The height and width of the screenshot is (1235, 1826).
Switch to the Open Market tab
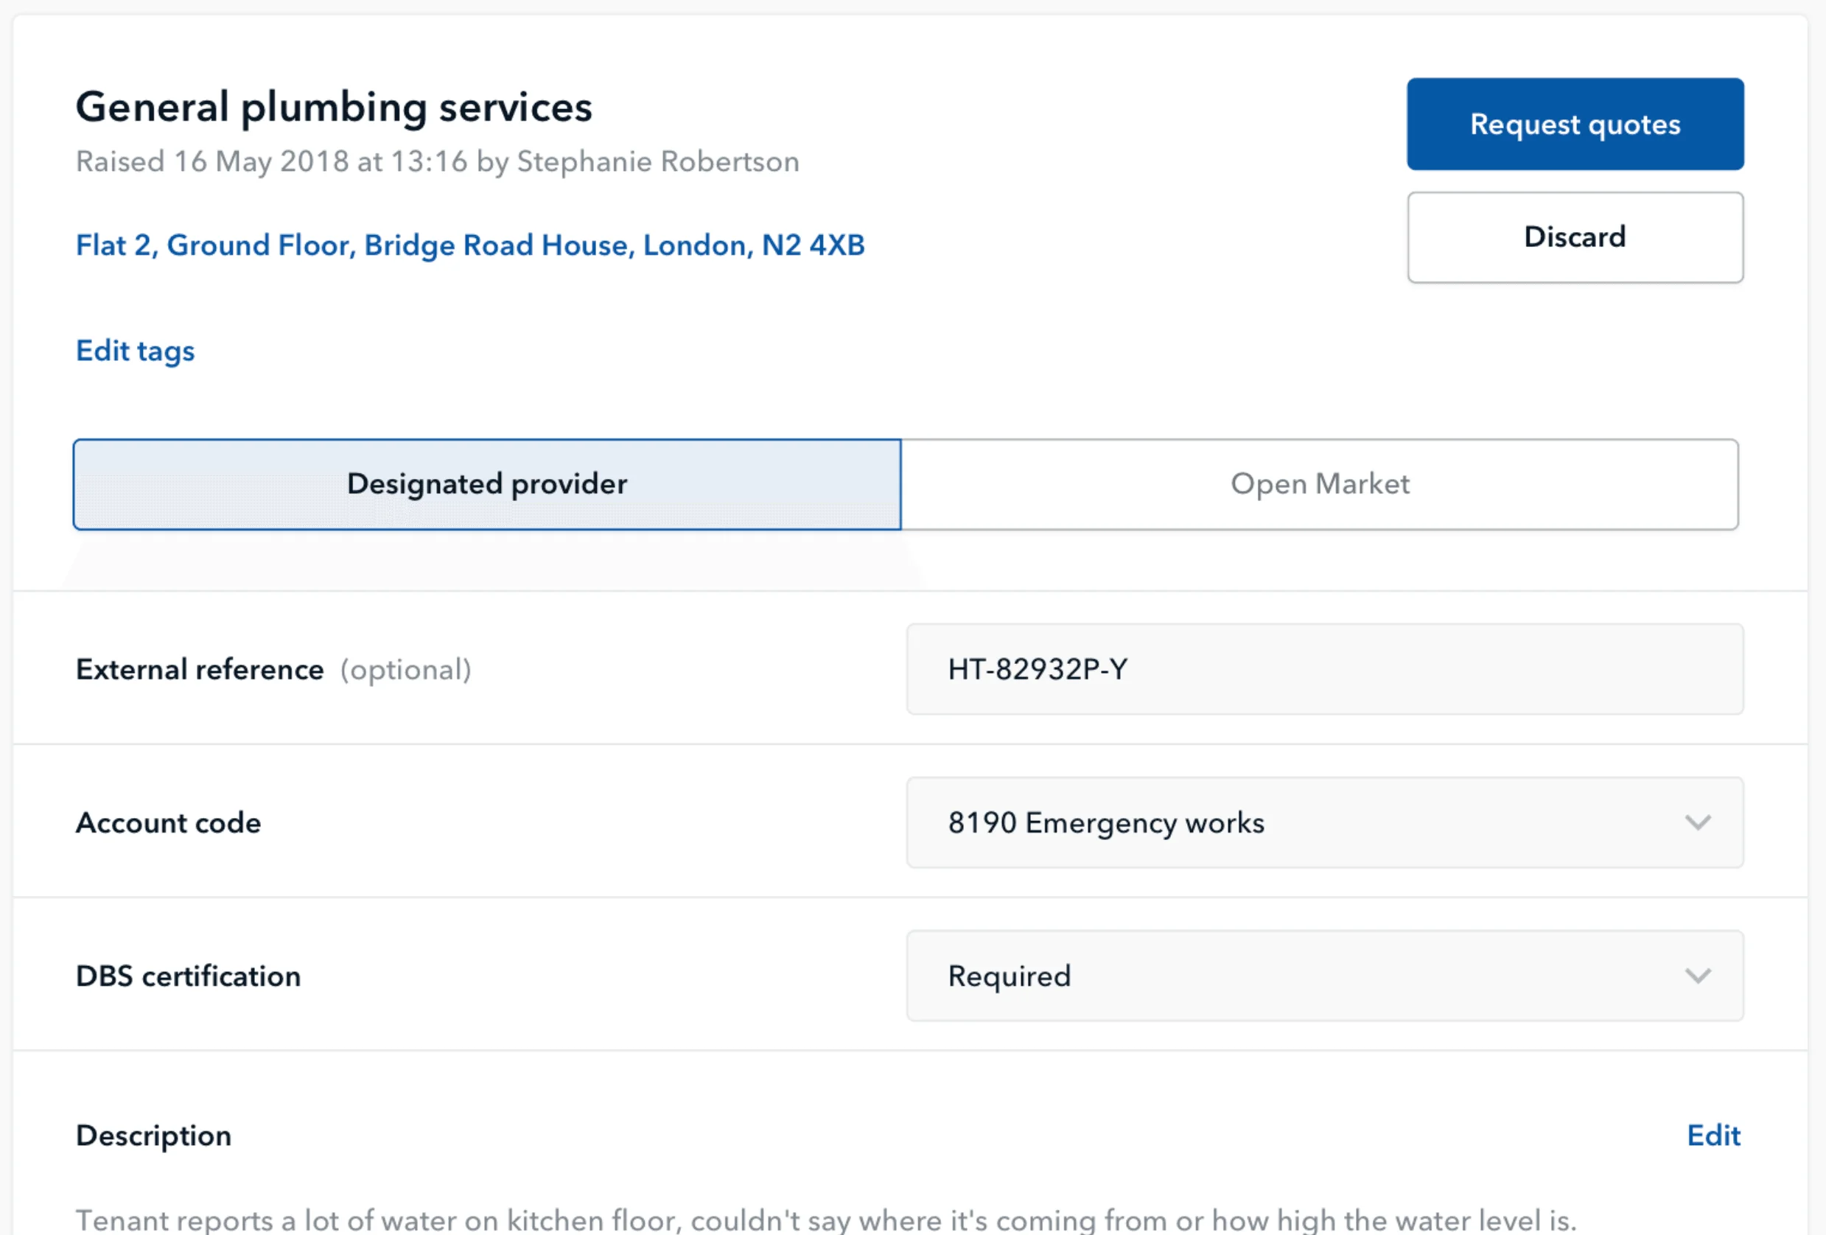click(x=1320, y=484)
